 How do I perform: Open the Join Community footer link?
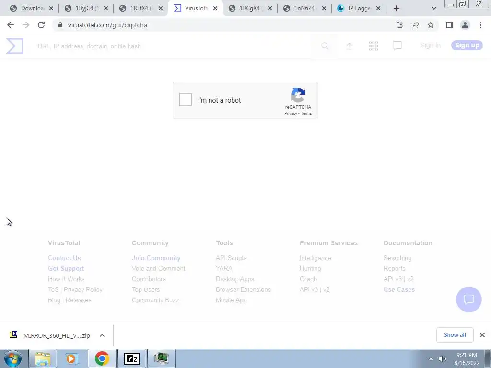click(156, 258)
